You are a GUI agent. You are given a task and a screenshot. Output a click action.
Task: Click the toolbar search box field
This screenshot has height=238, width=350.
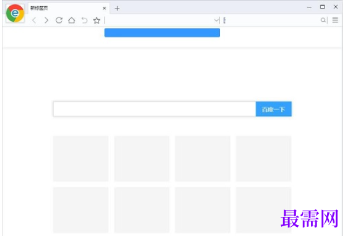tap(273, 20)
